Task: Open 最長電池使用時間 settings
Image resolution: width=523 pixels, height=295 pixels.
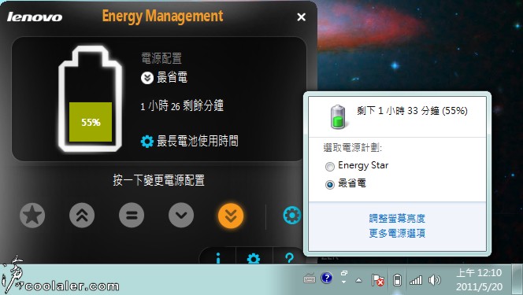Action: point(190,141)
